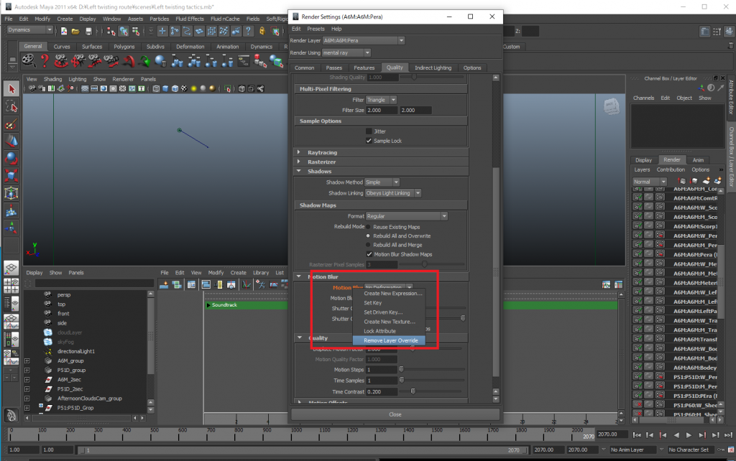Toggle the Jitter checkbox
Viewport: 736px width, 461px height.
[369, 131]
